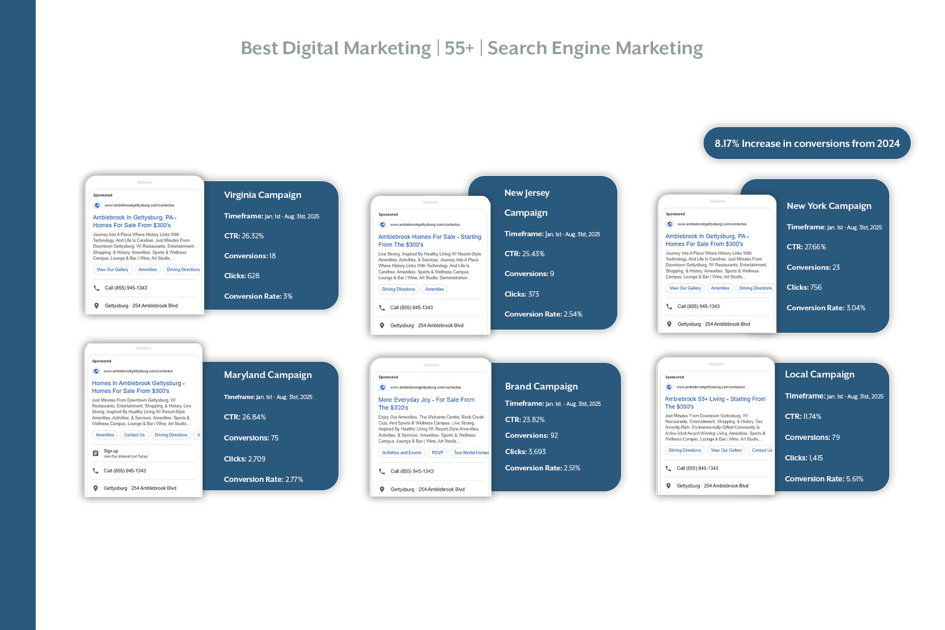The image size is (945, 630).
Task: Open the "Amblebrook 55+ Living" ad headline
Action: pyautogui.click(x=715, y=403)
